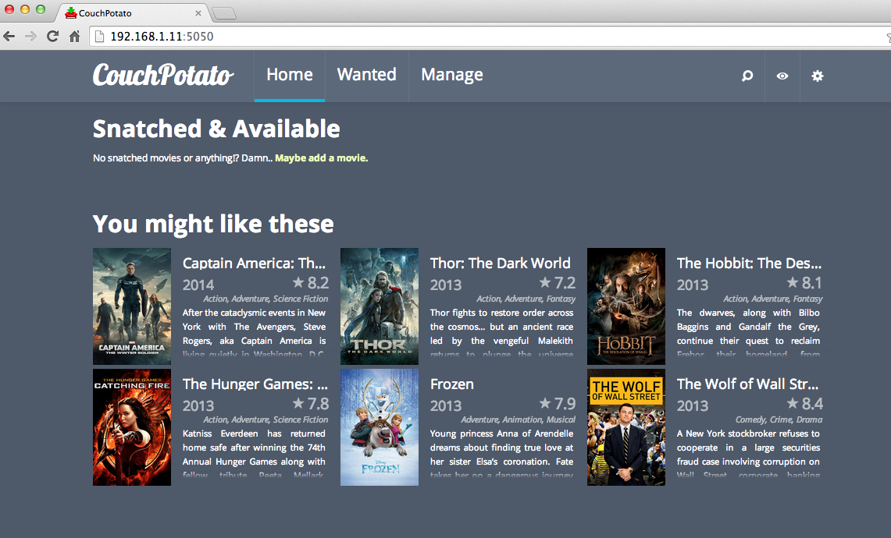Click the eye icon in the header

pos(782,76)
